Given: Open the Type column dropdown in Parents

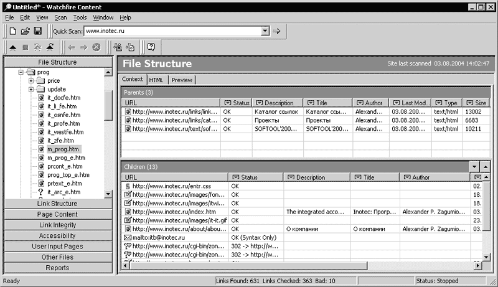Looking at the screenshot, I should pyautogui.click(x=439, y=103).
